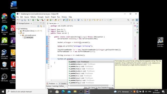Click the toolbar Search magnifier icon
The height and width of the screenshot is (94, 167).
[x=128, y=20]
